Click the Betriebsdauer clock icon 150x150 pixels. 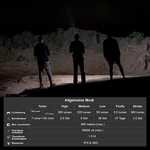[x=8, y=118]
